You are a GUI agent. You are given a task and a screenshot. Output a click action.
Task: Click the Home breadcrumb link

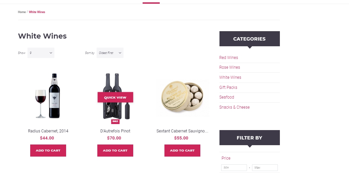pos(22,12)
